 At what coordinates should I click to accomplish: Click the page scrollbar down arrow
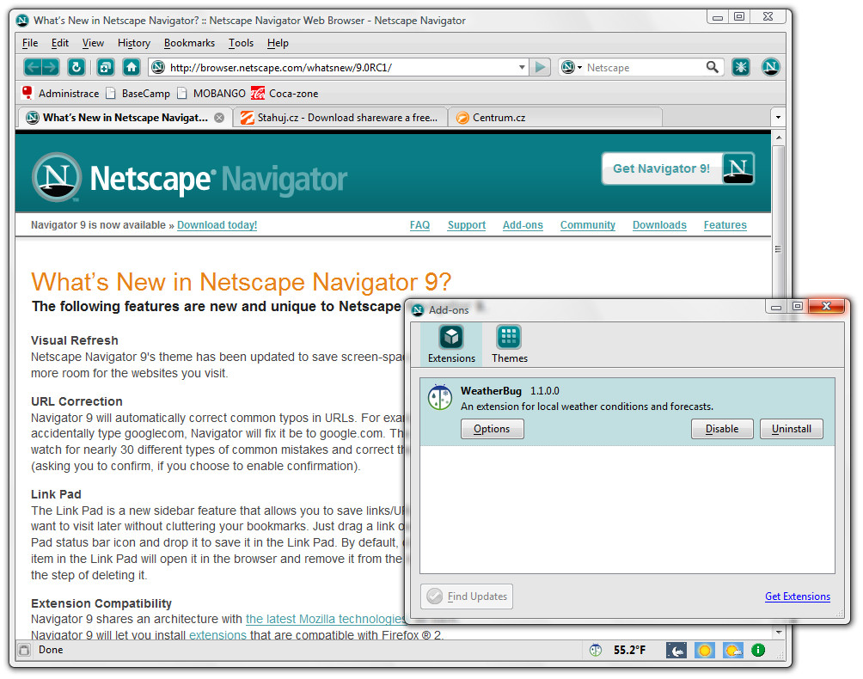point(778,633)
